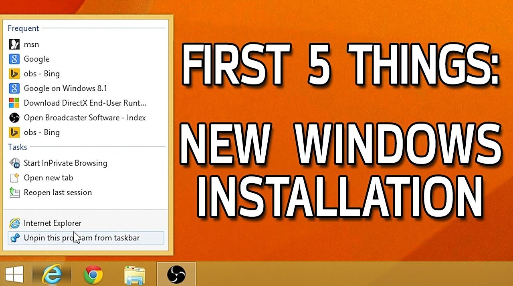Click the 'Tasks' section header
The height and width of the screenshot is (286, 513).
pos(17,147)
